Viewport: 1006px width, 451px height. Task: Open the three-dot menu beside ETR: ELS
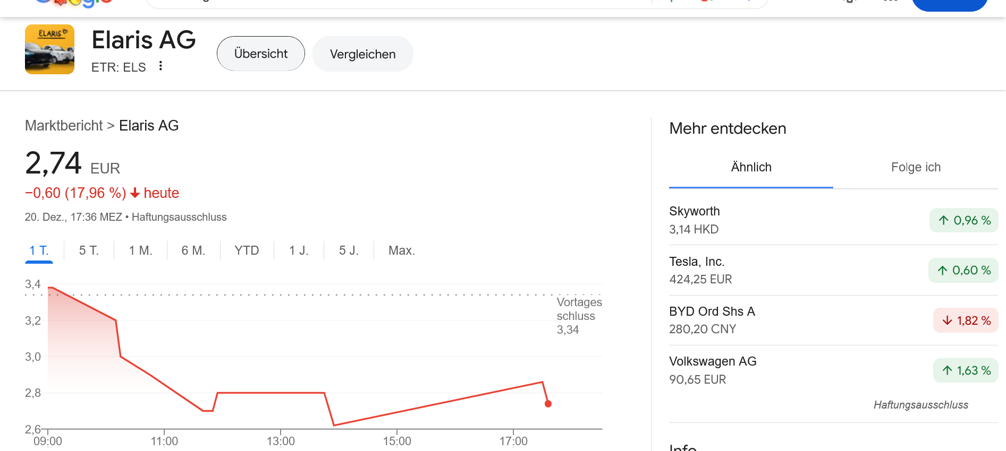tap(160, 66)
